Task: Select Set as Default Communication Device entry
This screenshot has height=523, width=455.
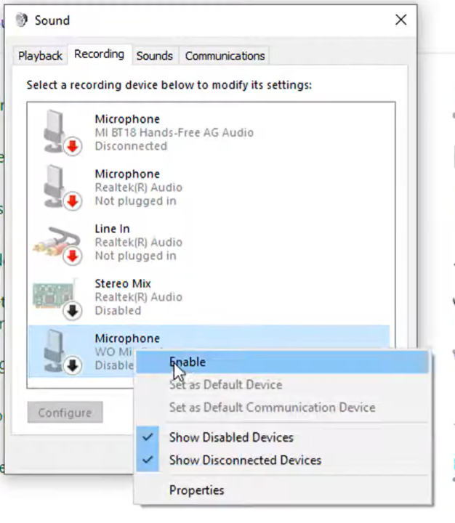Action: click(x=272, y=408)
